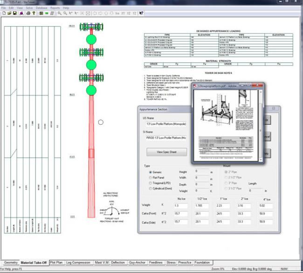Screen dimensions: 303x273
Task: Click the Print toolbar icon
Action: click(x=28, y=13)
